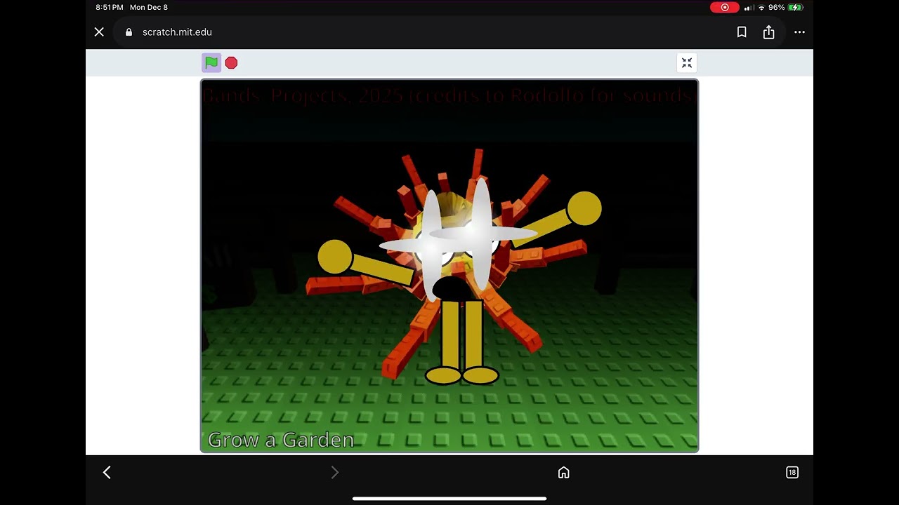Go back with the left arrow

pyautogui.click(x=107, y=473)
